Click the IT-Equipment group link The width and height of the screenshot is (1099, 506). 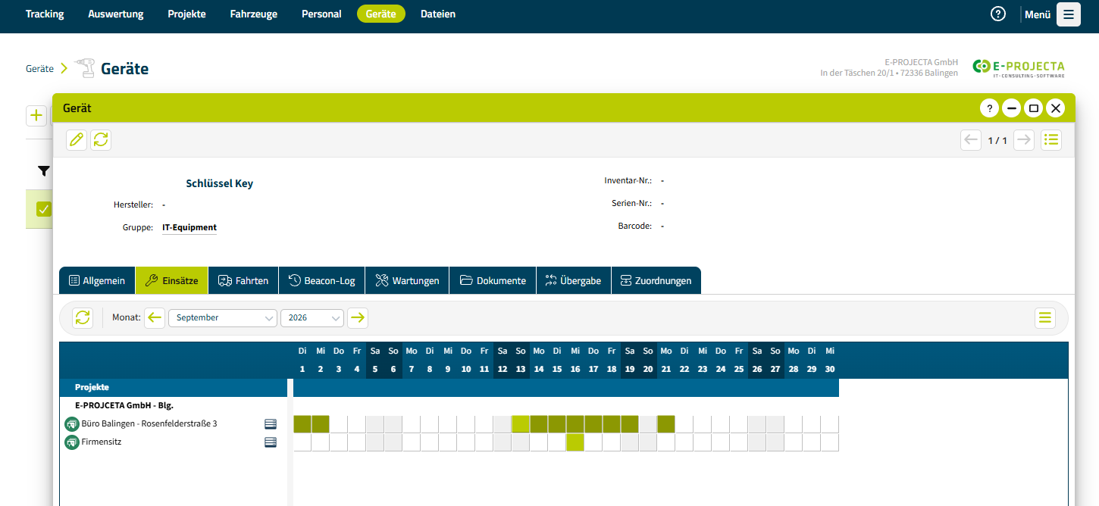189,227
